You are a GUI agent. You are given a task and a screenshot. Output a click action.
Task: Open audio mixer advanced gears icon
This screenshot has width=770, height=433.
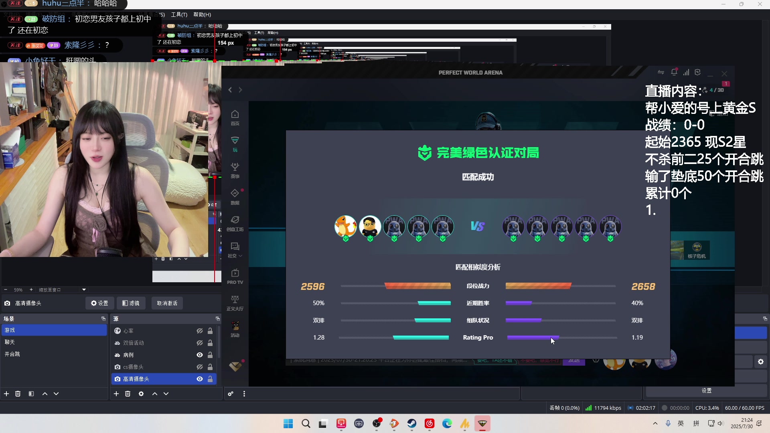click(231, 394)
